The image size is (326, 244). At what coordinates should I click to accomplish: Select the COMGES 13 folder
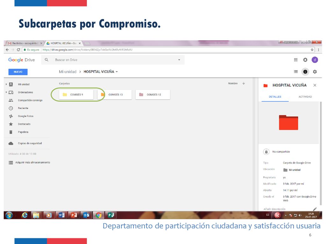coord(114,95)
